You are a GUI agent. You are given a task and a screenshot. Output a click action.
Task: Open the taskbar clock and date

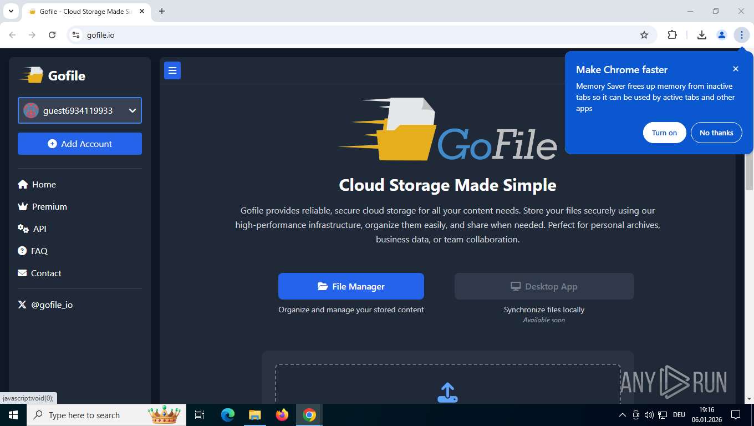click(707, 415)
